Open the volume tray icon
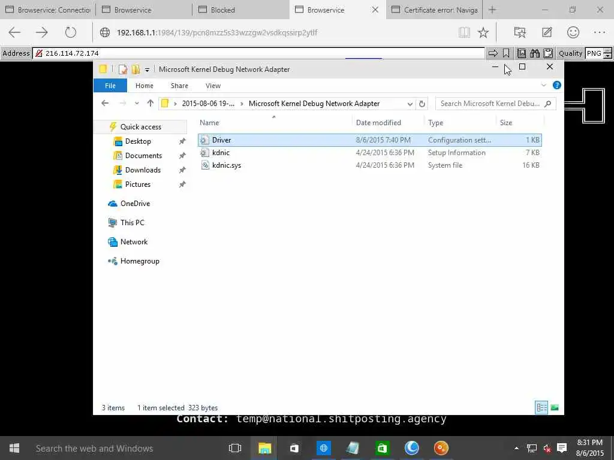This screenshot has height=460, width=614. tap(547, 448)
